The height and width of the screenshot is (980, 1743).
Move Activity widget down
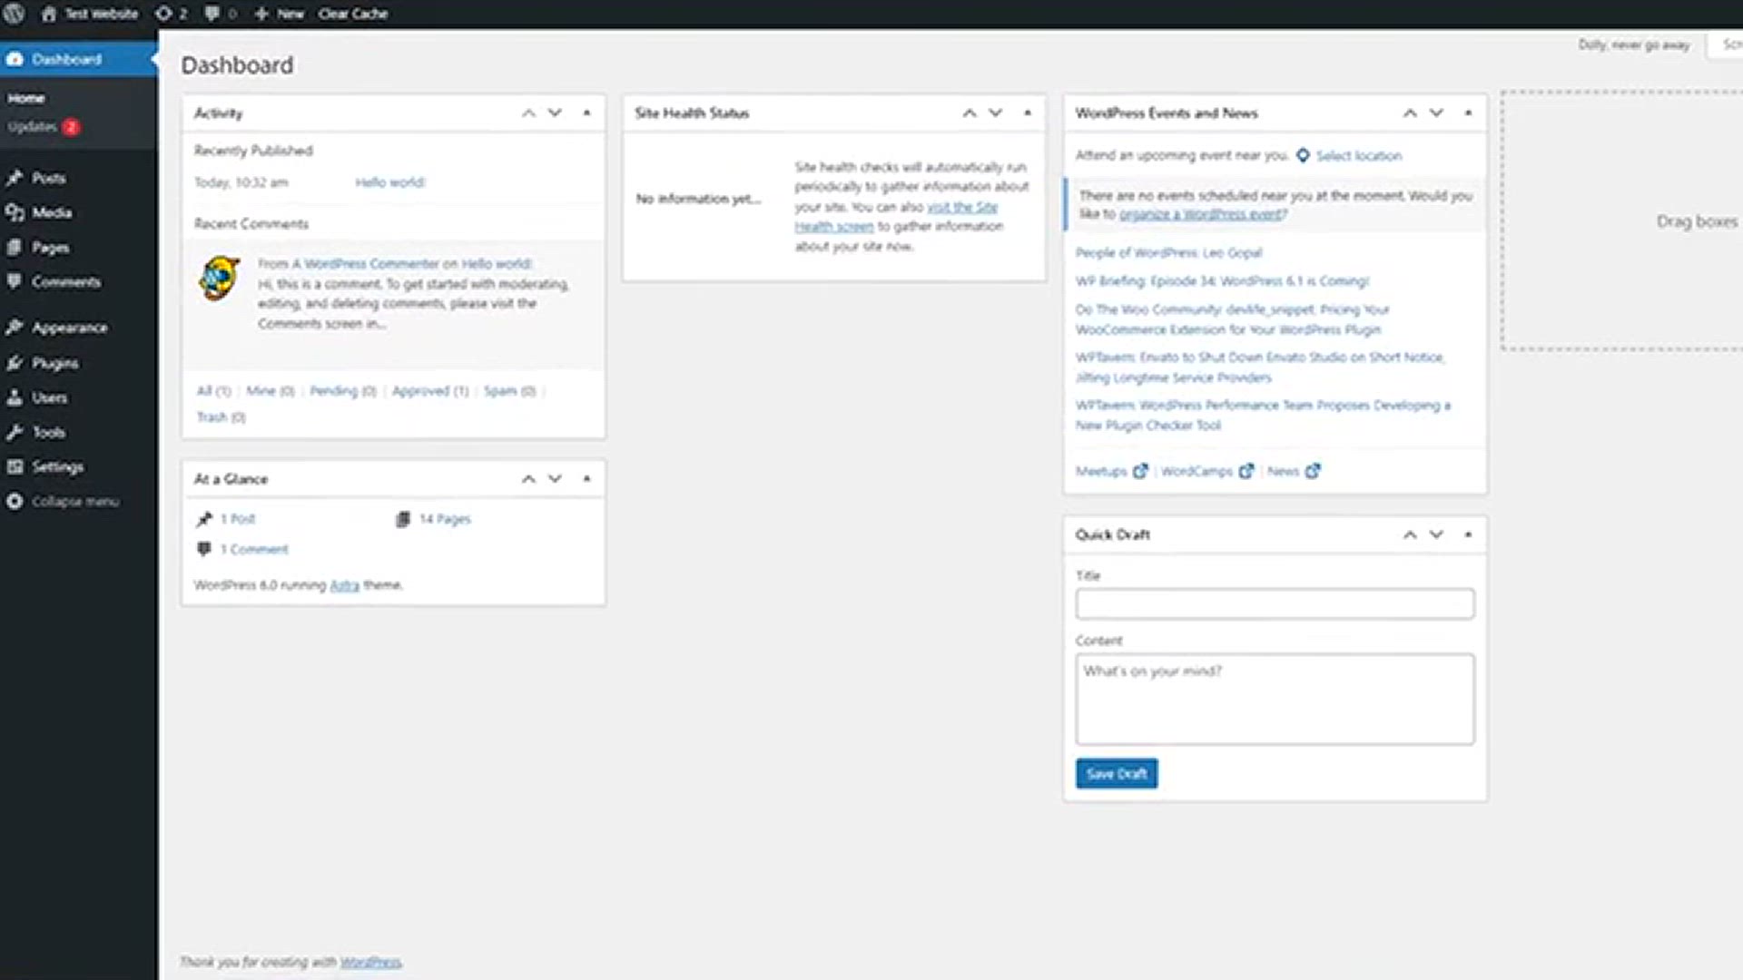click(555, 113)
